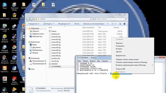The image size is (166, 93).
Task: Click Explorer back navigation button
Action: click(28, 19)
